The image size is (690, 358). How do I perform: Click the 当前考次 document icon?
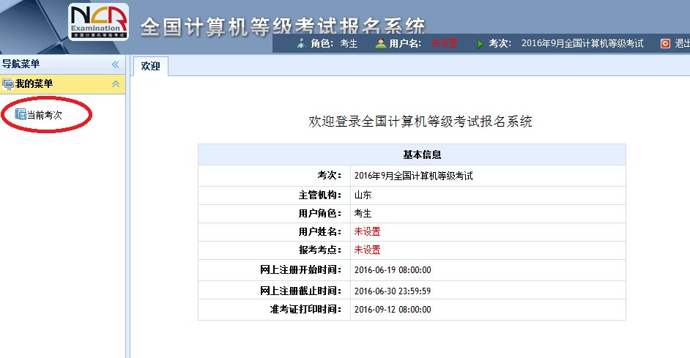21,114
